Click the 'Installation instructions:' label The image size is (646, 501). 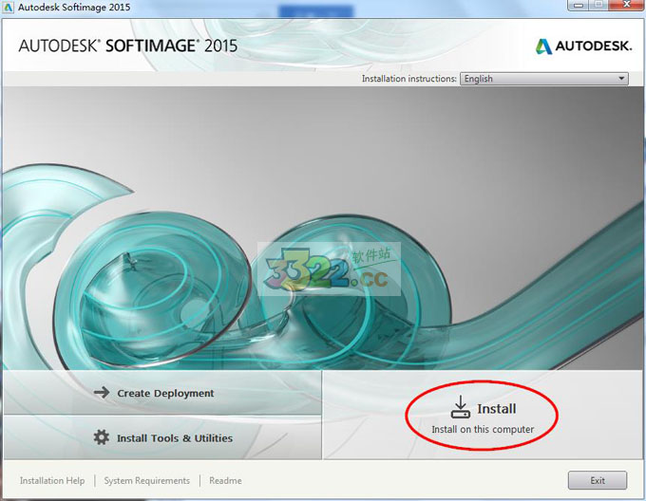(409, 79)
